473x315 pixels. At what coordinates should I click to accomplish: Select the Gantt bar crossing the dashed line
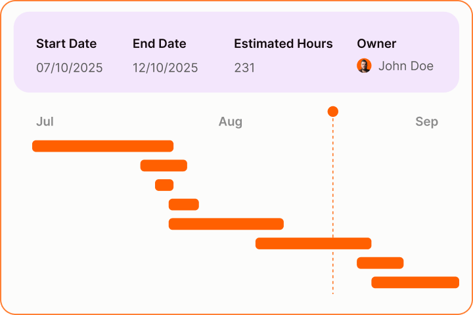[313, 243]
